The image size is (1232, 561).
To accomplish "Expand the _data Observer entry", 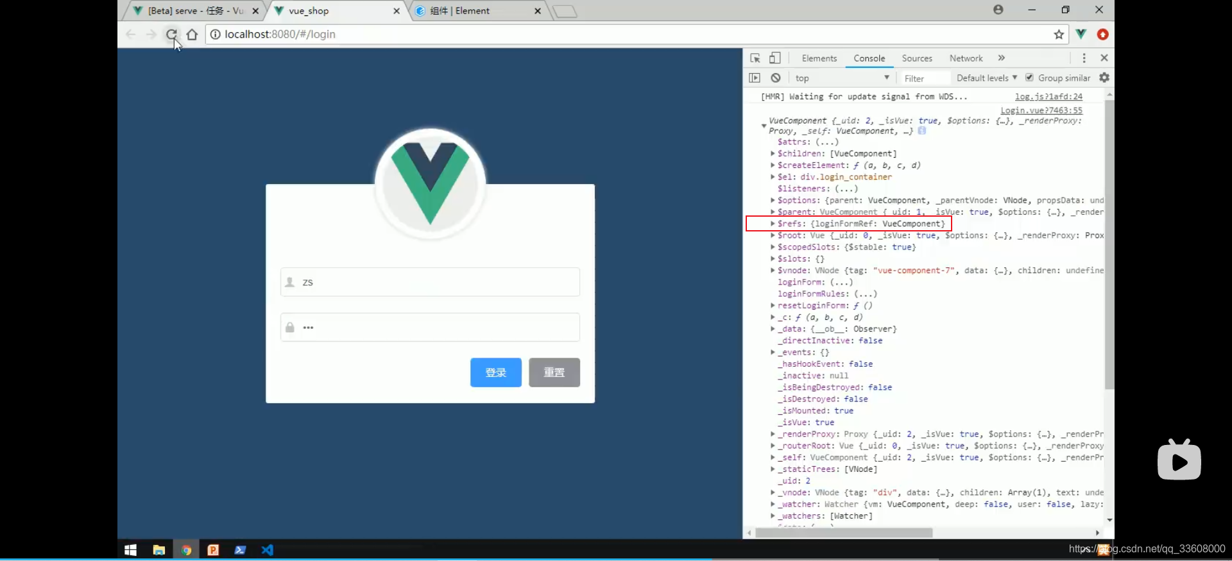I will (773, 329).
